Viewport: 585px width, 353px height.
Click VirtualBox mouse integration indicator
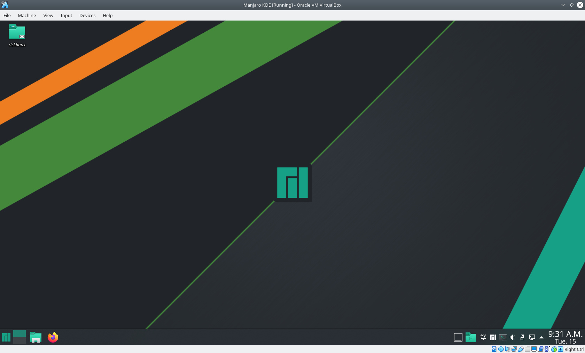554,349
